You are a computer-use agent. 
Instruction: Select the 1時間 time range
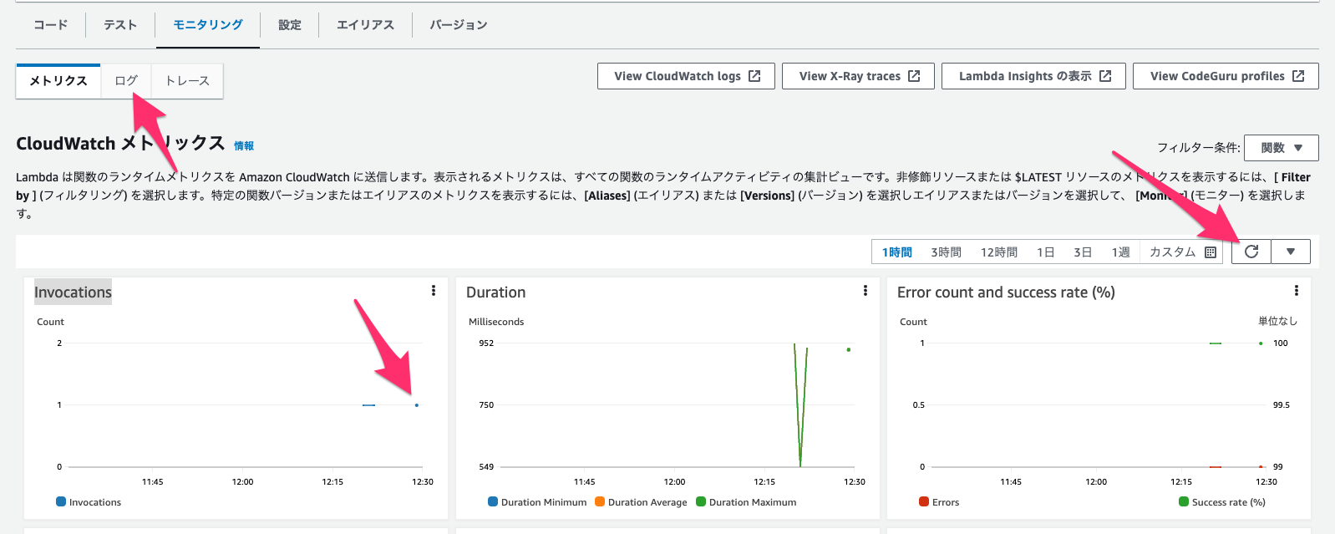897,252
